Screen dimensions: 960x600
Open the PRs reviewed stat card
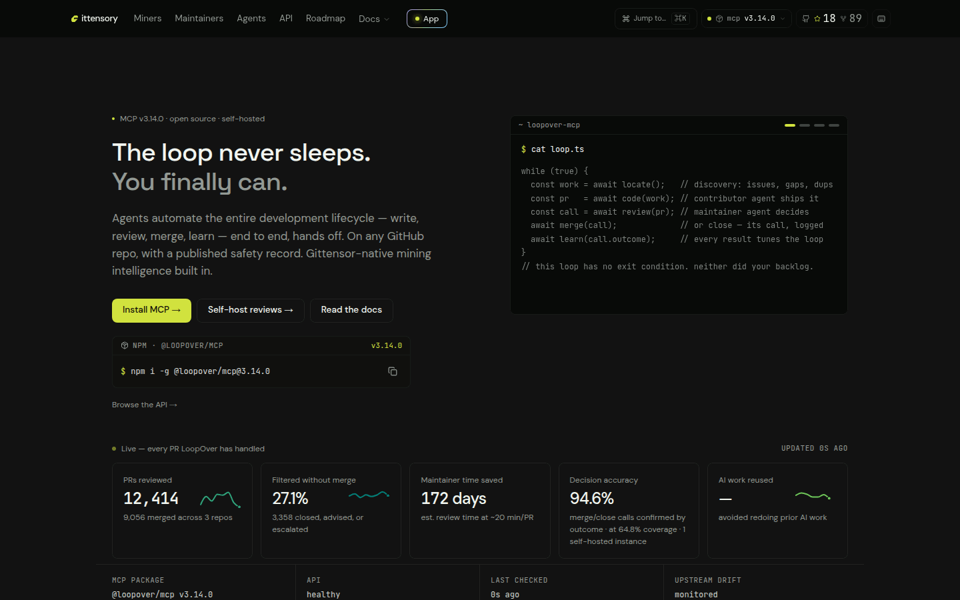point(182,511)
